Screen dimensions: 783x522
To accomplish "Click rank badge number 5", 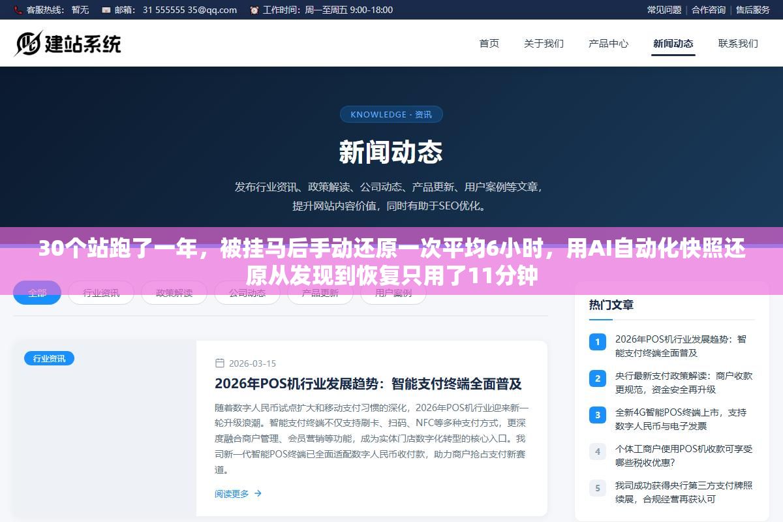I will (x=597, y=487).
